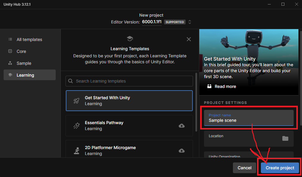Click the template list scrollbar
This screenshot has height=177, width=302.
[196, 102]
